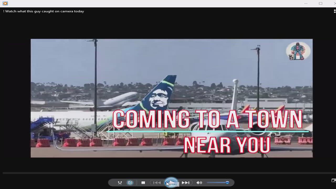Mute the sound with speaker icon

tap(199, 183)
